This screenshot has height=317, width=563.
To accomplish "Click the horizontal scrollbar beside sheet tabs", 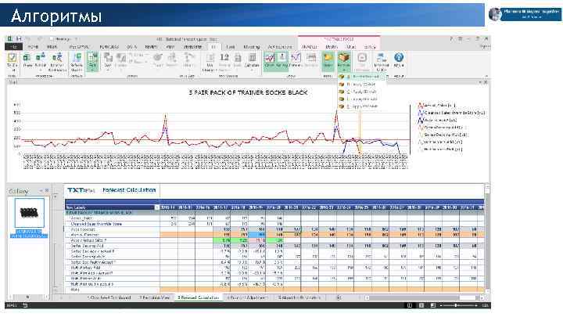I will click(x=424, y=297).
